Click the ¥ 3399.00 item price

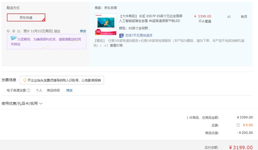coord(203,16)
